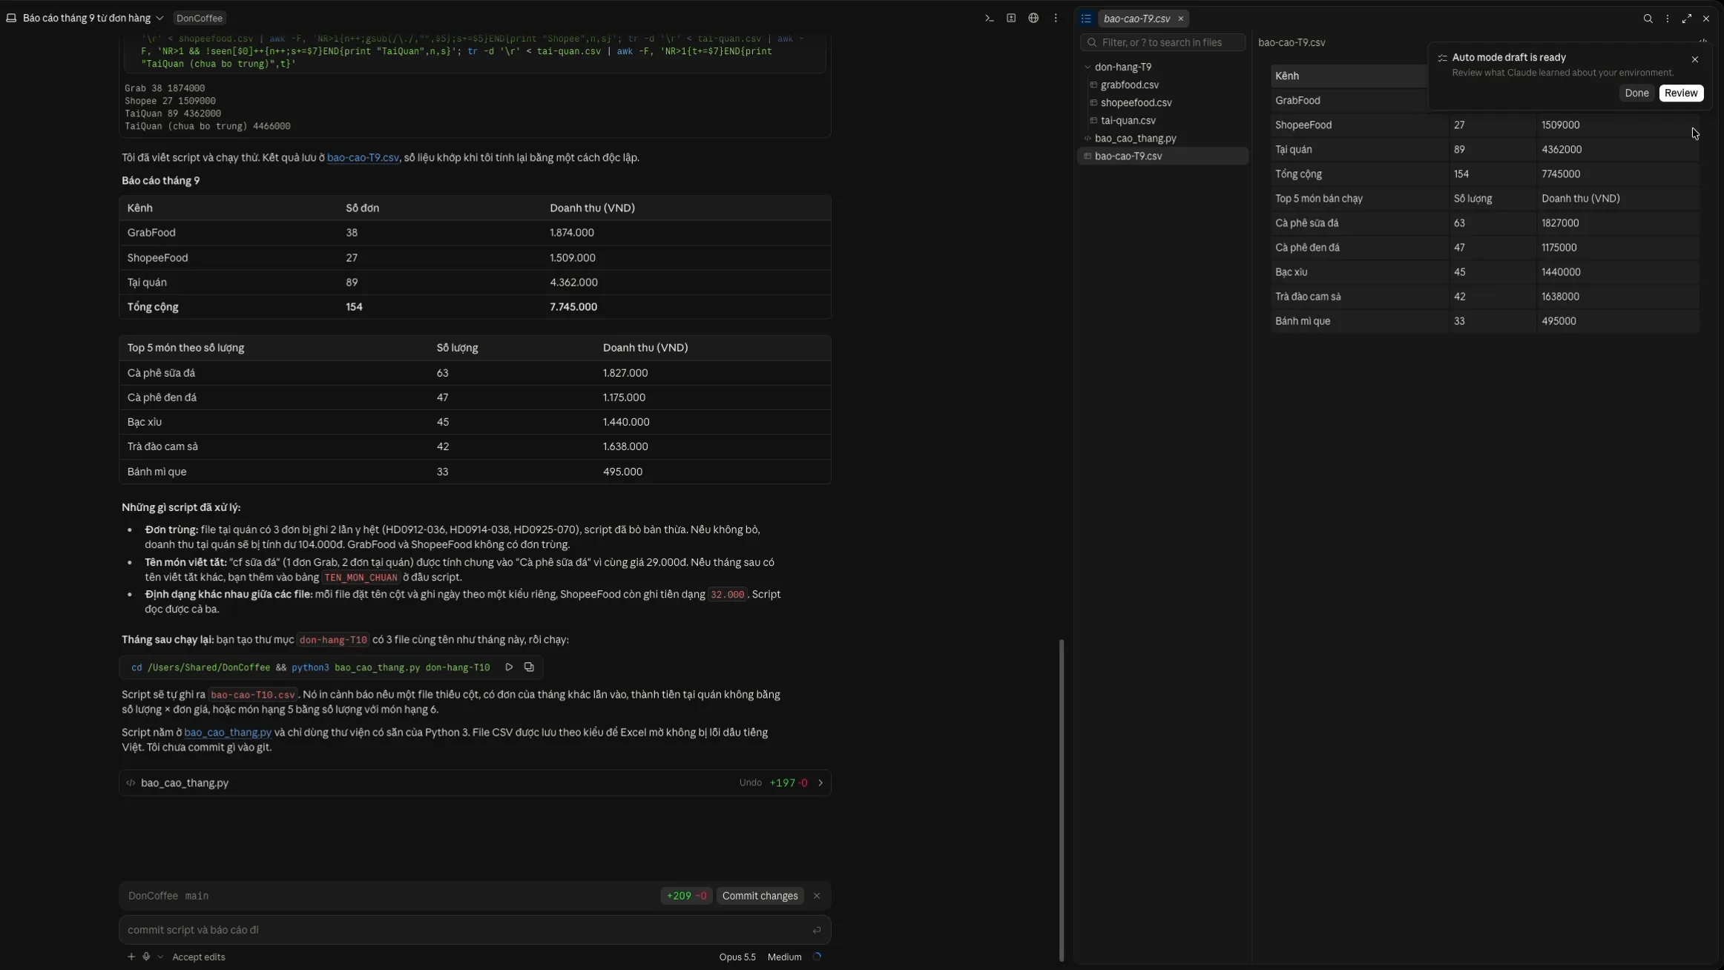Open the +209 -0 diff summary
Image resolution: width=1724 pixels, height=970 pixels.
tap(686, 896)
